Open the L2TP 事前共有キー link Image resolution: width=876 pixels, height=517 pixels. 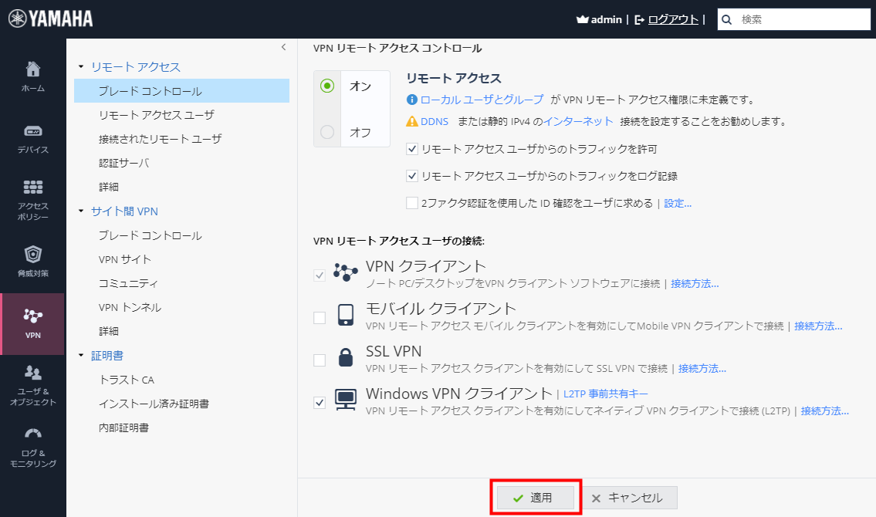pyautogui.click(x=607, y=394)
